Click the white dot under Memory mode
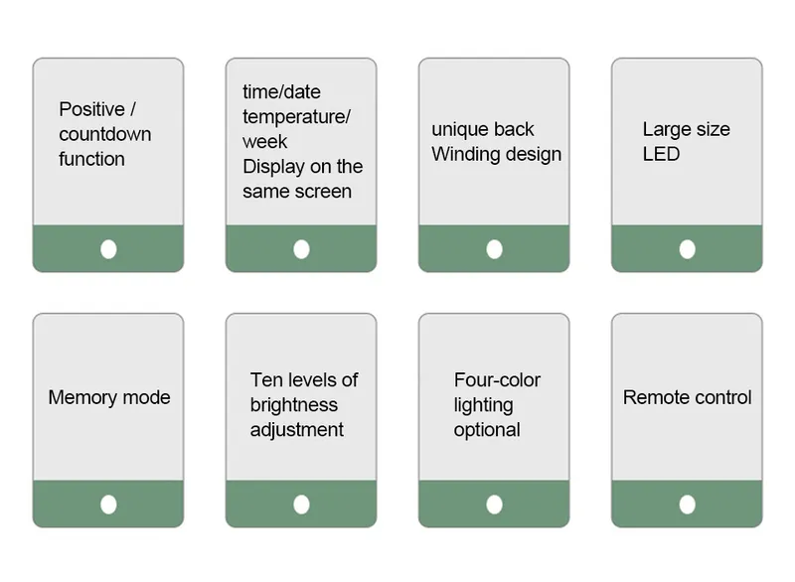The height and width of the screenshot is (582, 795). (x=108, y=505)
